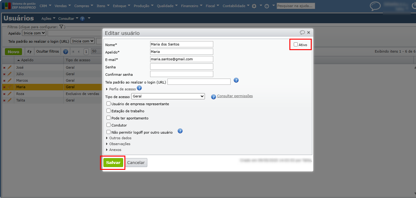The image size is (416, 198).
Task: Close the Editar usuário dialog
Action: pyautogui.click(x=309, y=32)
